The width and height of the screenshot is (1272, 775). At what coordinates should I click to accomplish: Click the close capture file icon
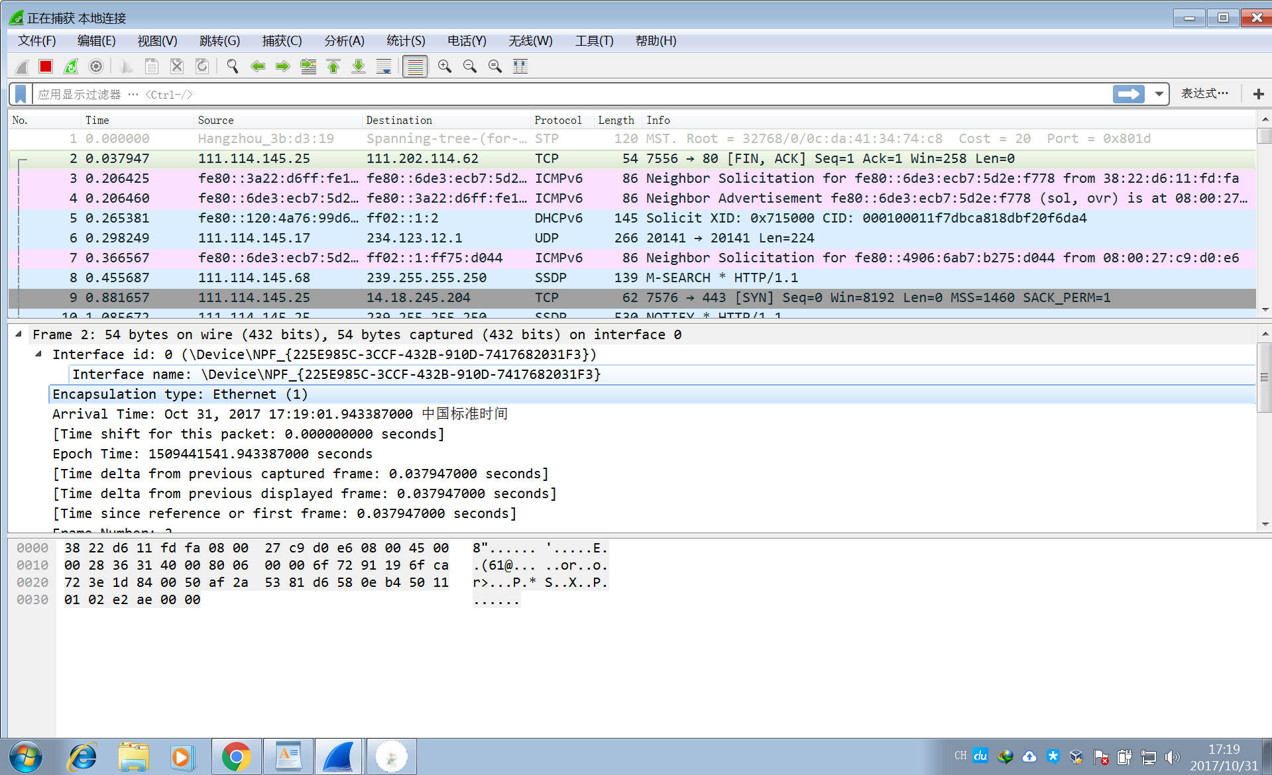coord(177,66)
